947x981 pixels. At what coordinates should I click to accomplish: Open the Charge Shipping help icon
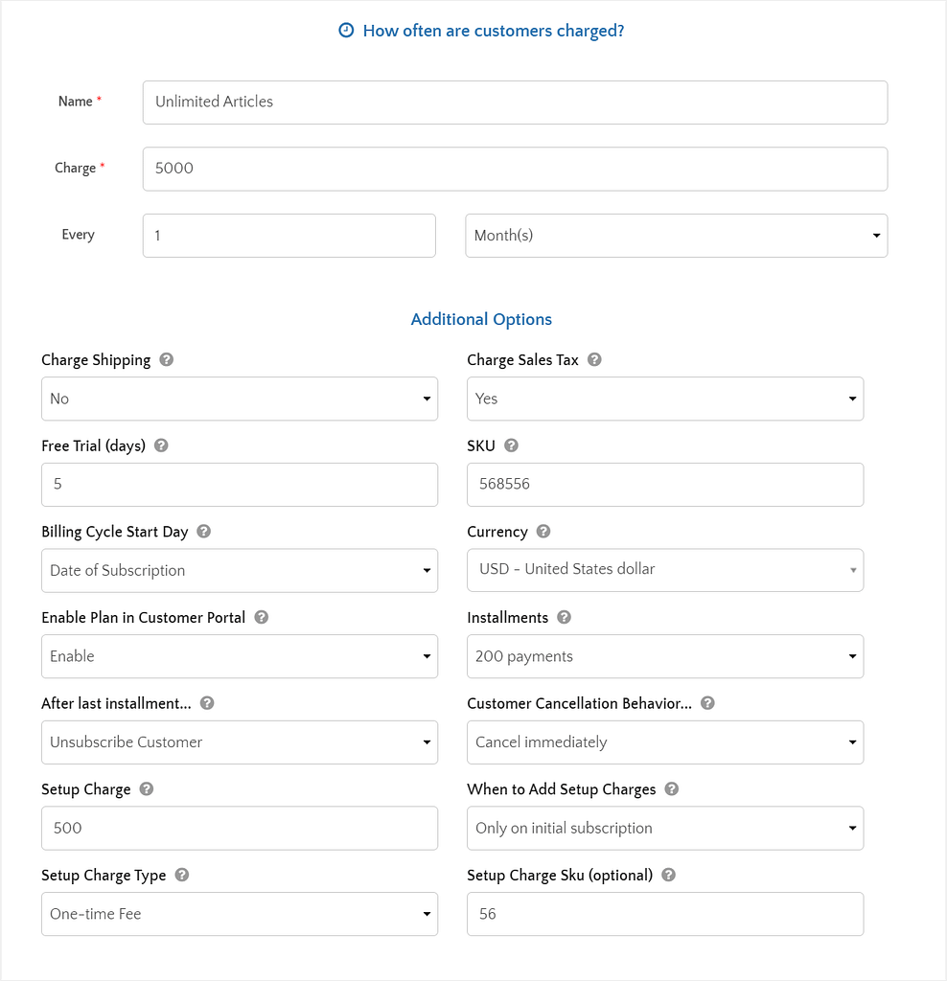(167, 360)
